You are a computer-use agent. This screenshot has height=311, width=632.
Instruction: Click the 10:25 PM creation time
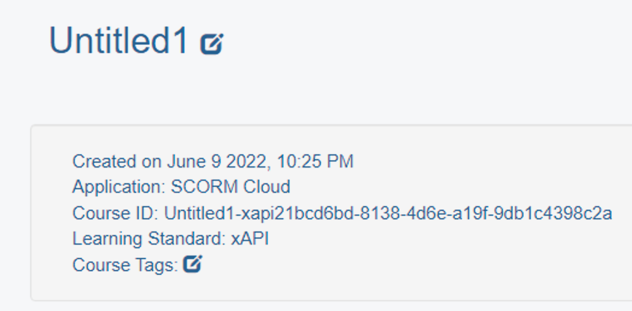pyautogui.click(x=316, y=162)
